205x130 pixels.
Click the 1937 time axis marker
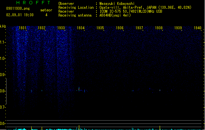[x=139, y=28]
